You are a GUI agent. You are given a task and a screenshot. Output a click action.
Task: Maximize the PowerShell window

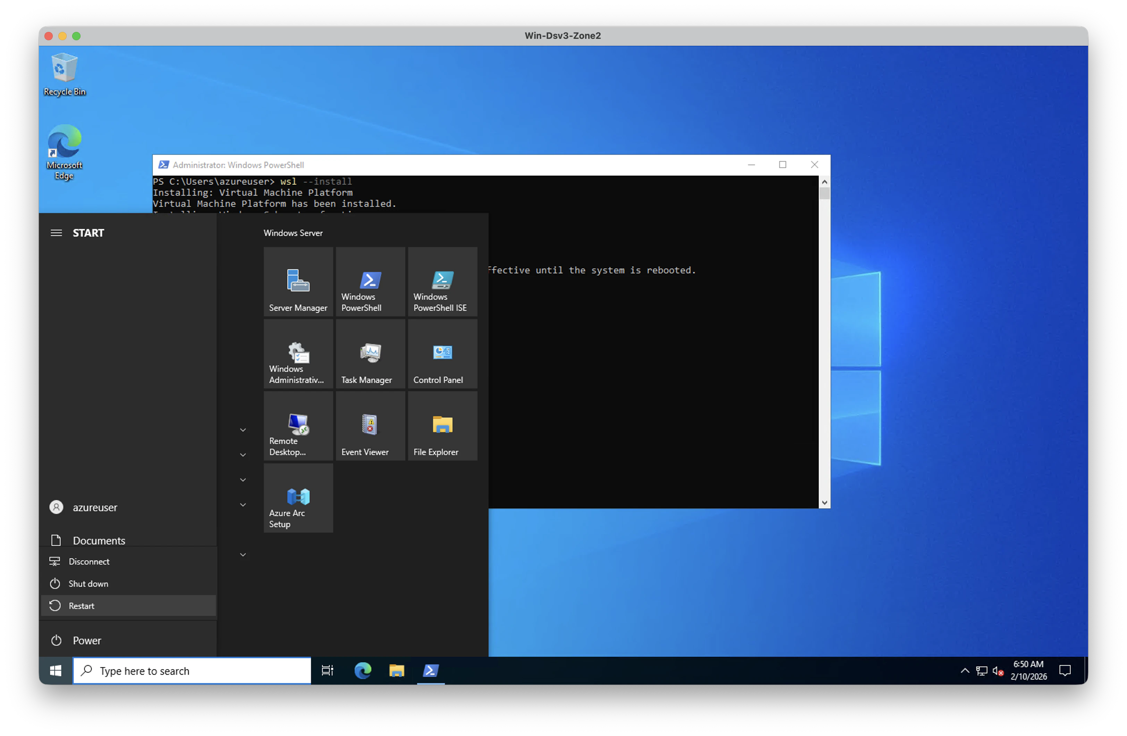pos(783,165)
